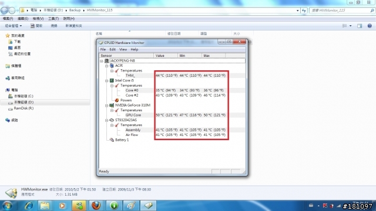This screenshot has height=211, width=376.
Task: Select the Assembly temperature row
Action: tap(172, 130)
